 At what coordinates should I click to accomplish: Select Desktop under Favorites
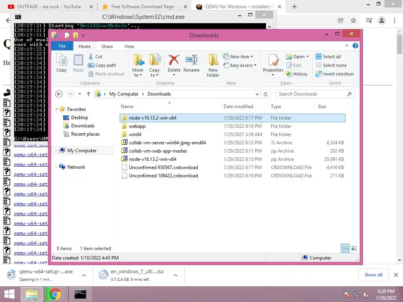pyautogui.click(x=76, y=118)
